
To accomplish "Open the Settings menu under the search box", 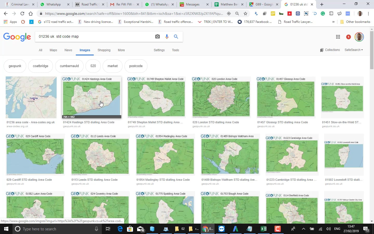I will point(159,50).
